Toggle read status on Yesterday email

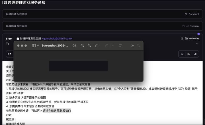186,38
